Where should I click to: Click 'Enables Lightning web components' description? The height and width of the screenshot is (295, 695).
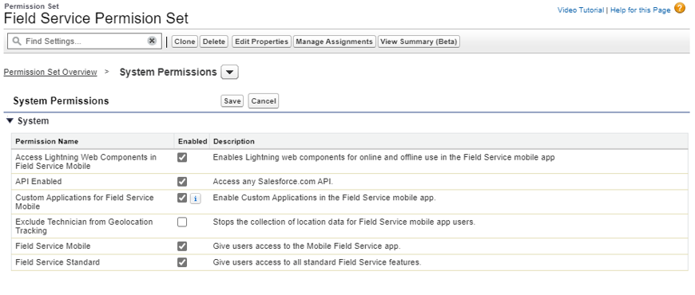point(383,157)
